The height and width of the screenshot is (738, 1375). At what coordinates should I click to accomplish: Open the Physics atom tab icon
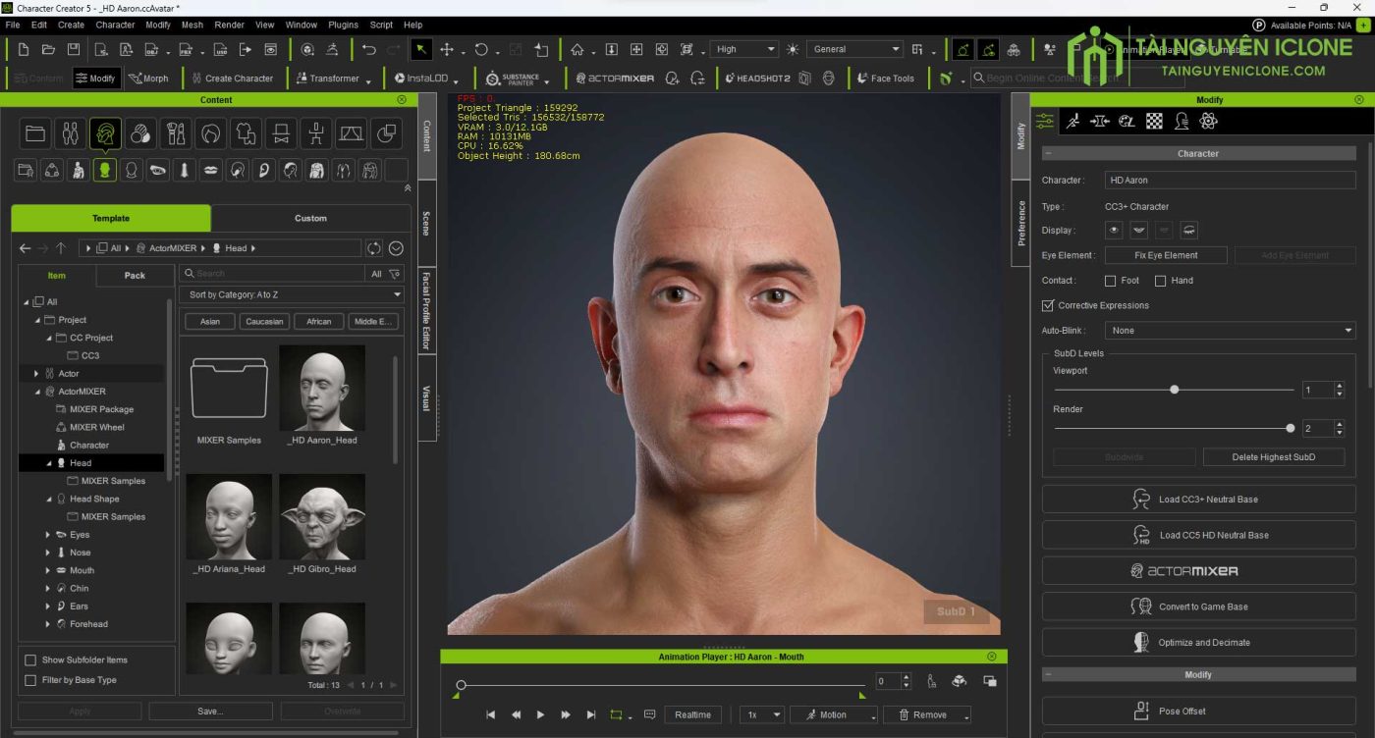(x=1209, y=121)
